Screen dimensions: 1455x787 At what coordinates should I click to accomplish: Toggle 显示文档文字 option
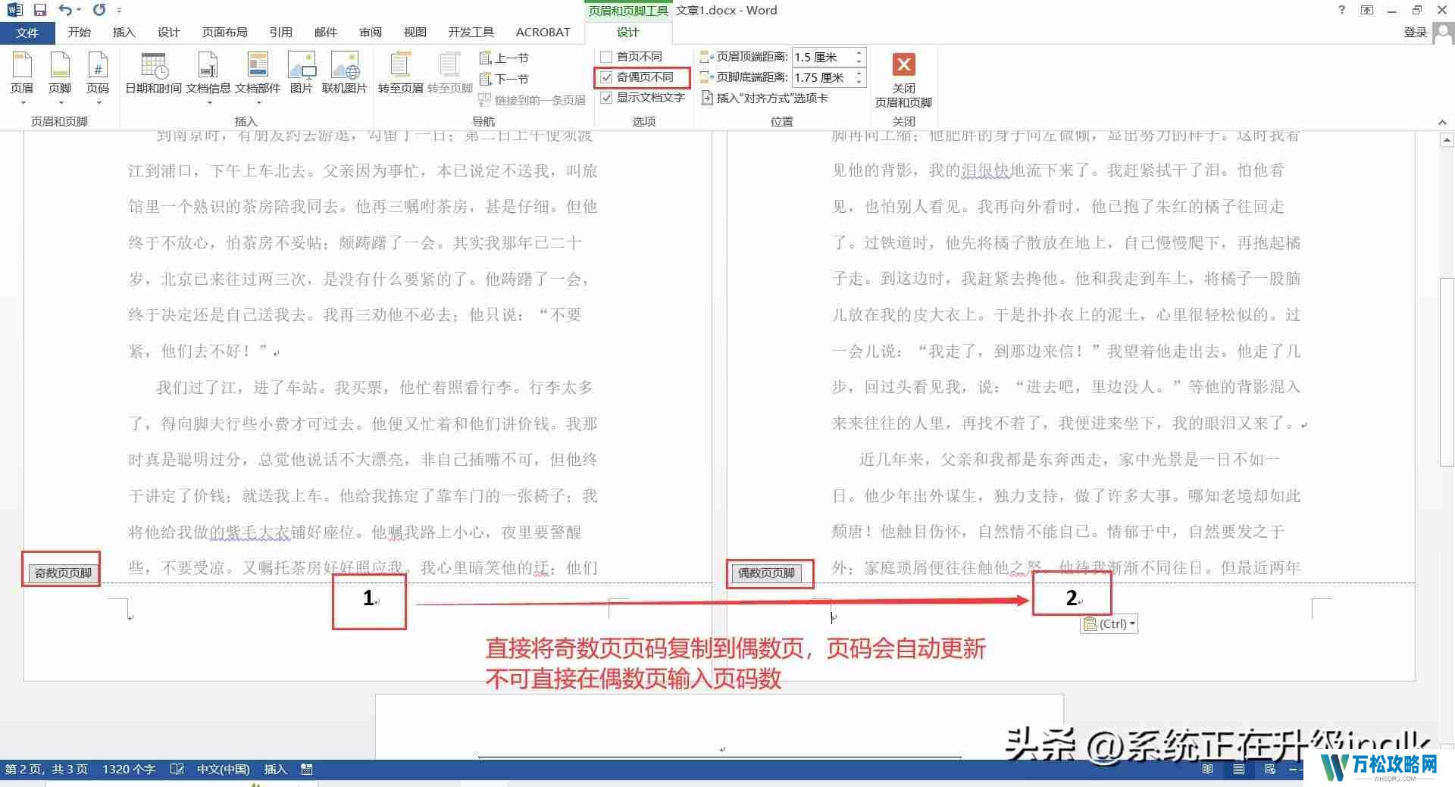(606, 98)
